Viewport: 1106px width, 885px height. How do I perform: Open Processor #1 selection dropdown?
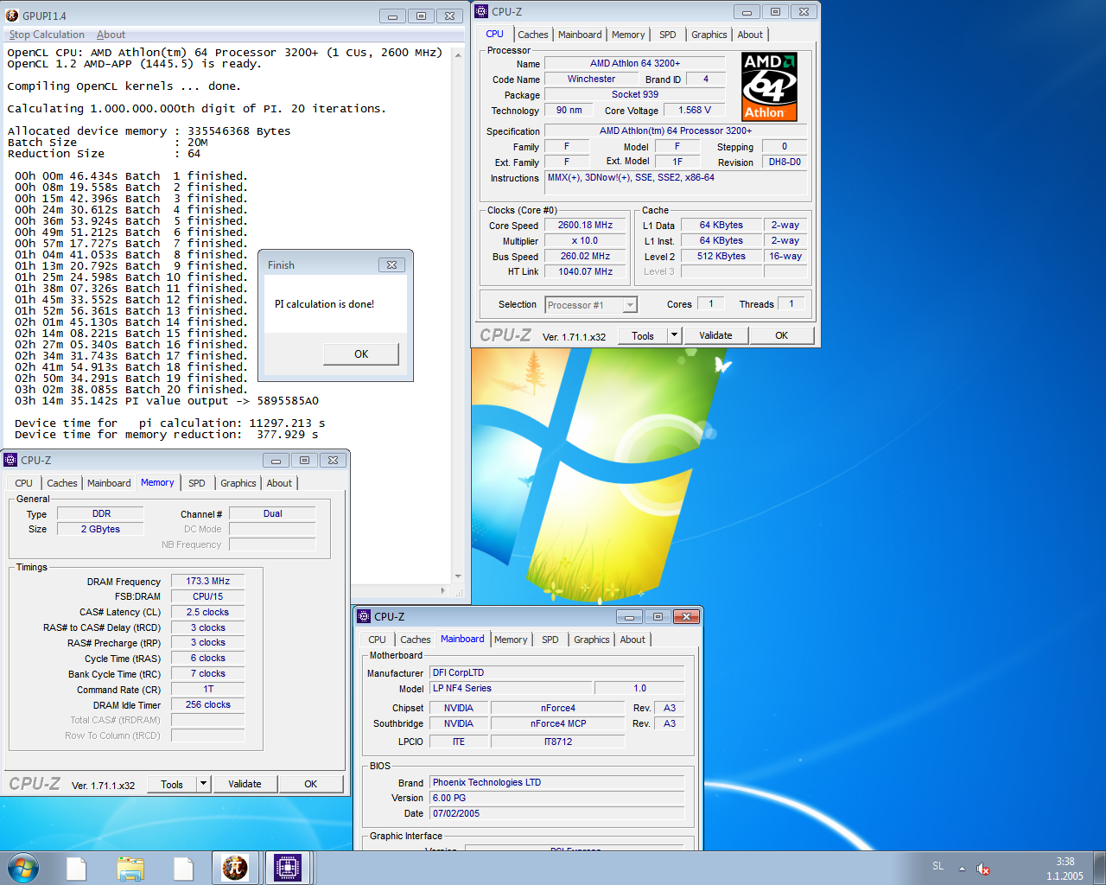[x=591, y=305]
